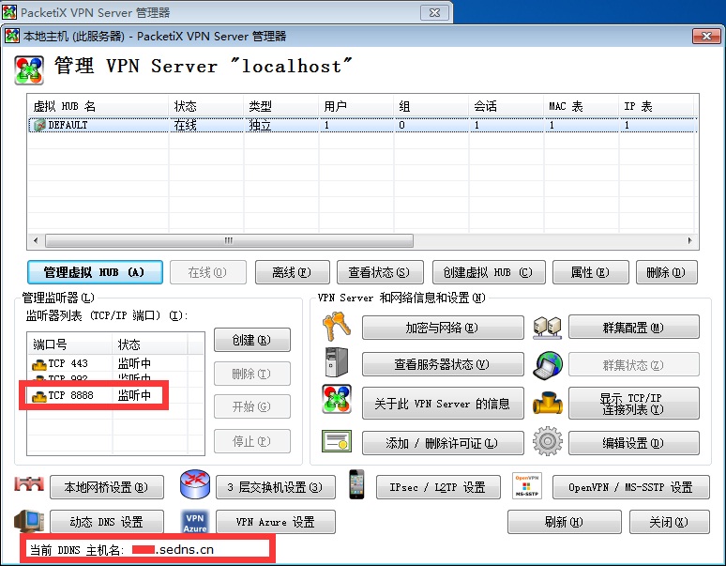The width and height of the screenshot is (726, 566).
Task: Click the hub list horizontal scrollbar thumb
Action: point(229,240)
